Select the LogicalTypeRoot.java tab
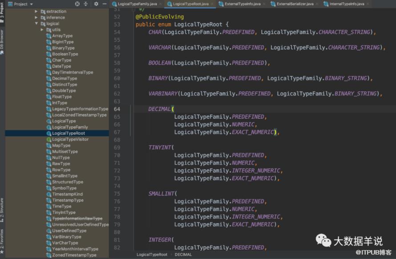This screenshot has width=396, height=259. coord(190,4)
